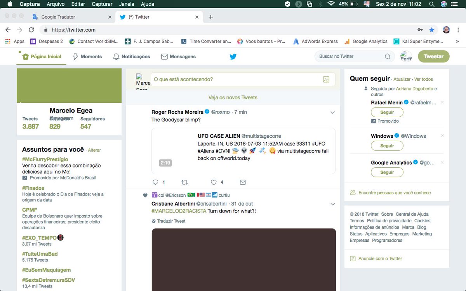Viewport: 466px width, 291px height.
Task: Open the Capturar menu in the menu bar
Action: tap(102, 4)
